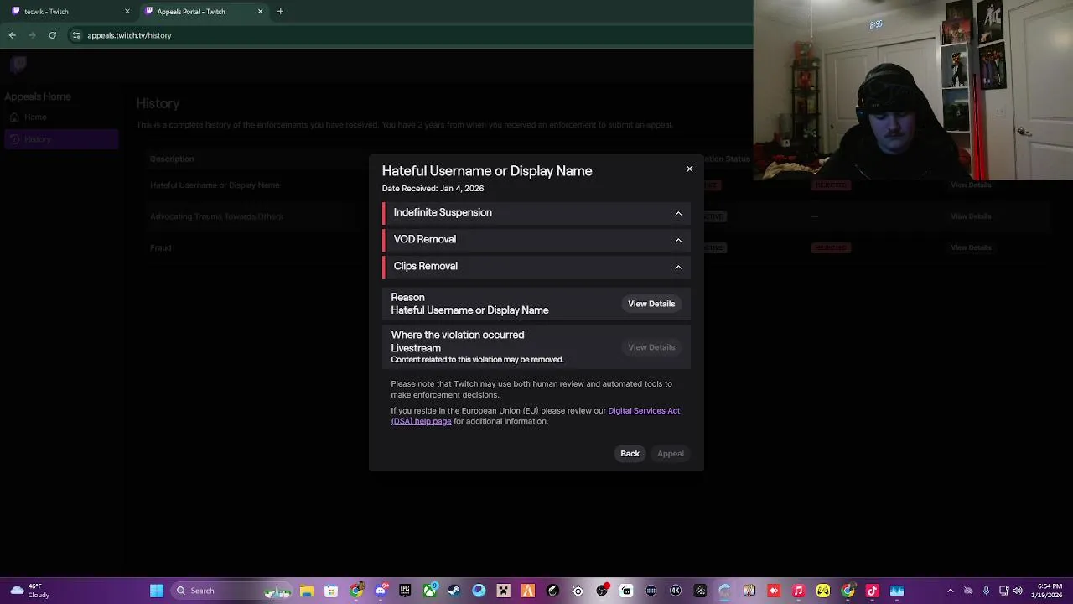Image resolution: width=1073 pixels, height=604 pixels.
Task: Launch Epic Games from the taskbar
Action: click(405, 591)
